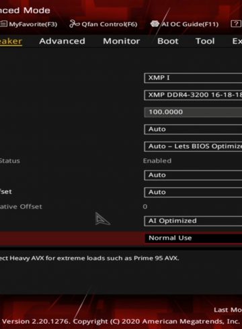Click the 0 value beside ative Offset
242x329 pixels.
pos(145,206)
